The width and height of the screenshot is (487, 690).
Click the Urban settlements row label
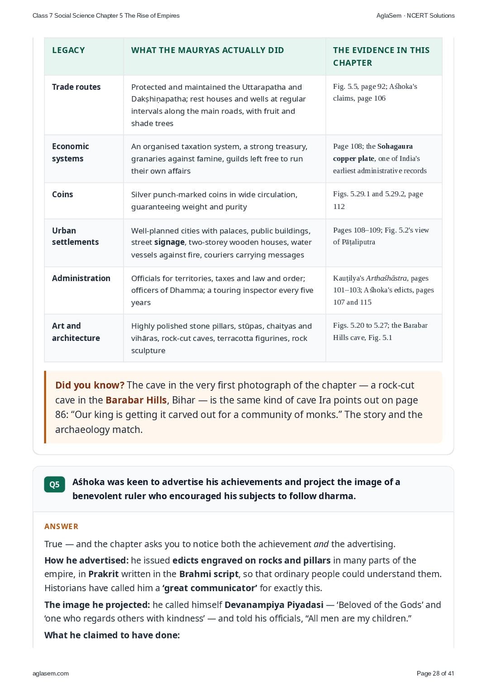(75, 236)
